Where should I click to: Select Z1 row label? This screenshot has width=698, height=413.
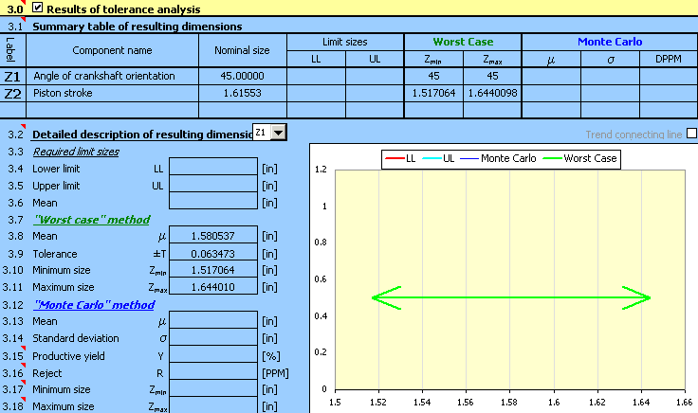[12, 77]
